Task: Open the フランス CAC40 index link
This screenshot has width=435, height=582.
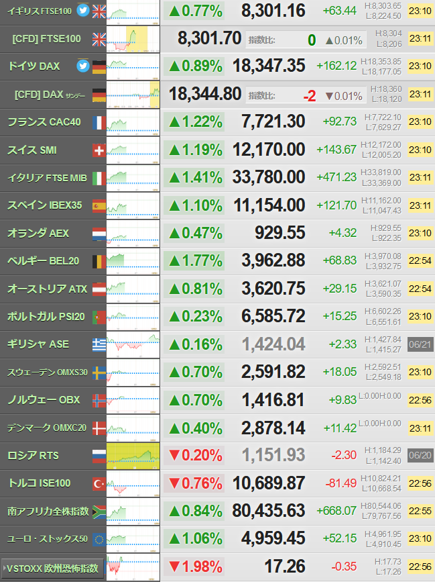Action: pos(44,122)
